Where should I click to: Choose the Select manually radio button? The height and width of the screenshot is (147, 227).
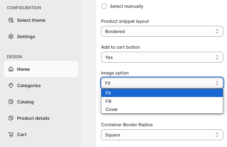[x=104, y=6]
